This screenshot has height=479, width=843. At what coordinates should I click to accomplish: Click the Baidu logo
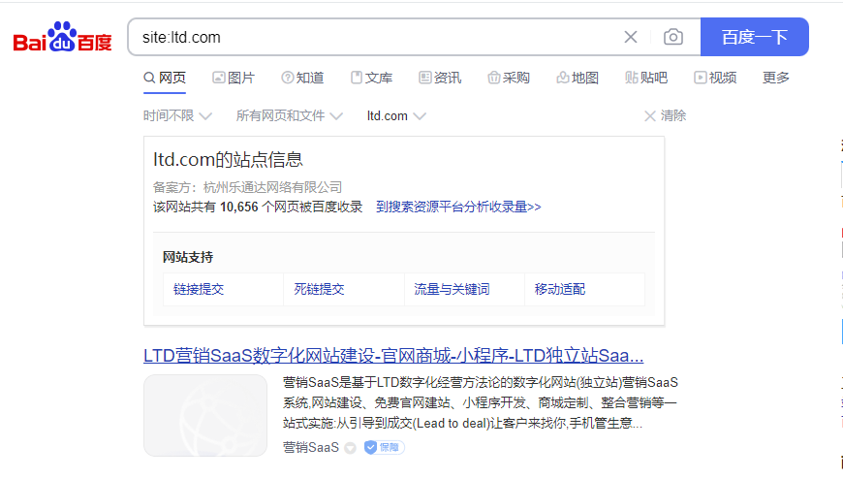(x=62, y=38)
